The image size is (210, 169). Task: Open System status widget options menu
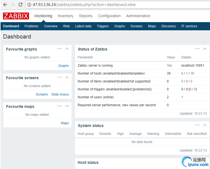pyautogui.click(x=197, y=125)
